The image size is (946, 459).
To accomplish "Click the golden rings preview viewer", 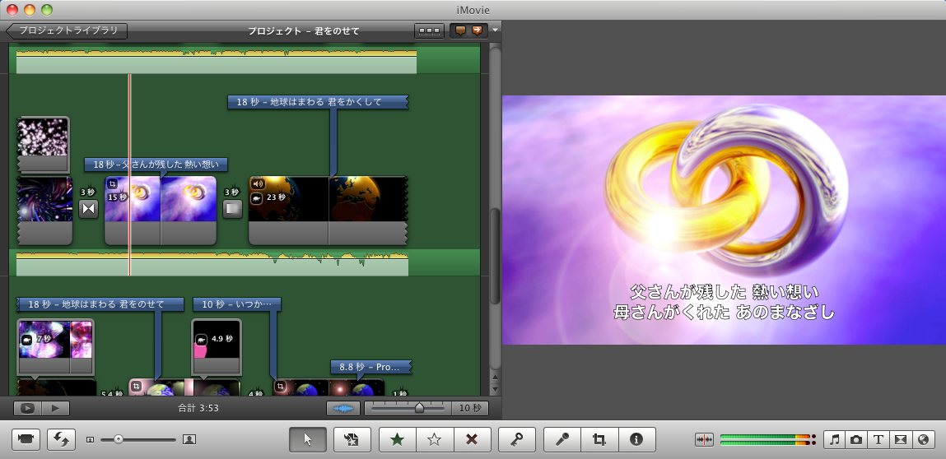I will point(724,220).
